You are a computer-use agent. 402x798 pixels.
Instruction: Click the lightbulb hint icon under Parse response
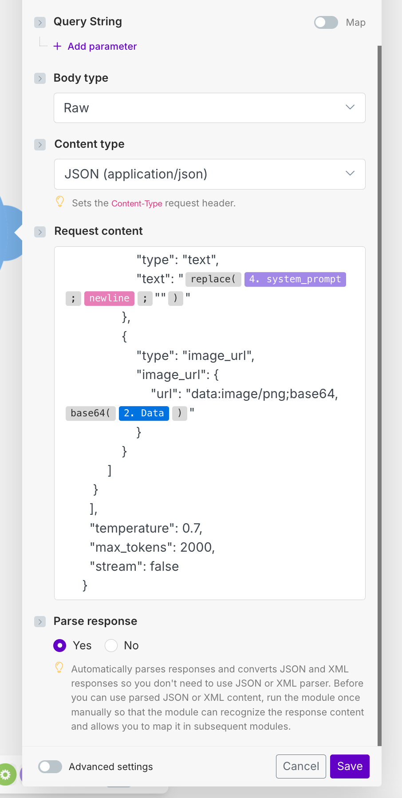tap(59, 668)
